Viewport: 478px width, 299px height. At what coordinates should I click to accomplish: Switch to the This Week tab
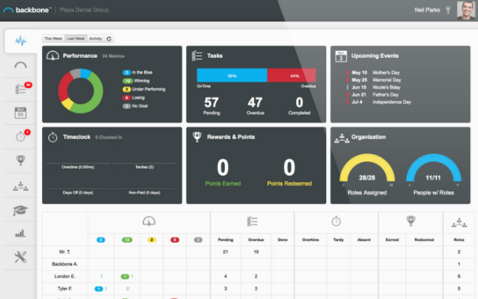click(x=53, y=39)
